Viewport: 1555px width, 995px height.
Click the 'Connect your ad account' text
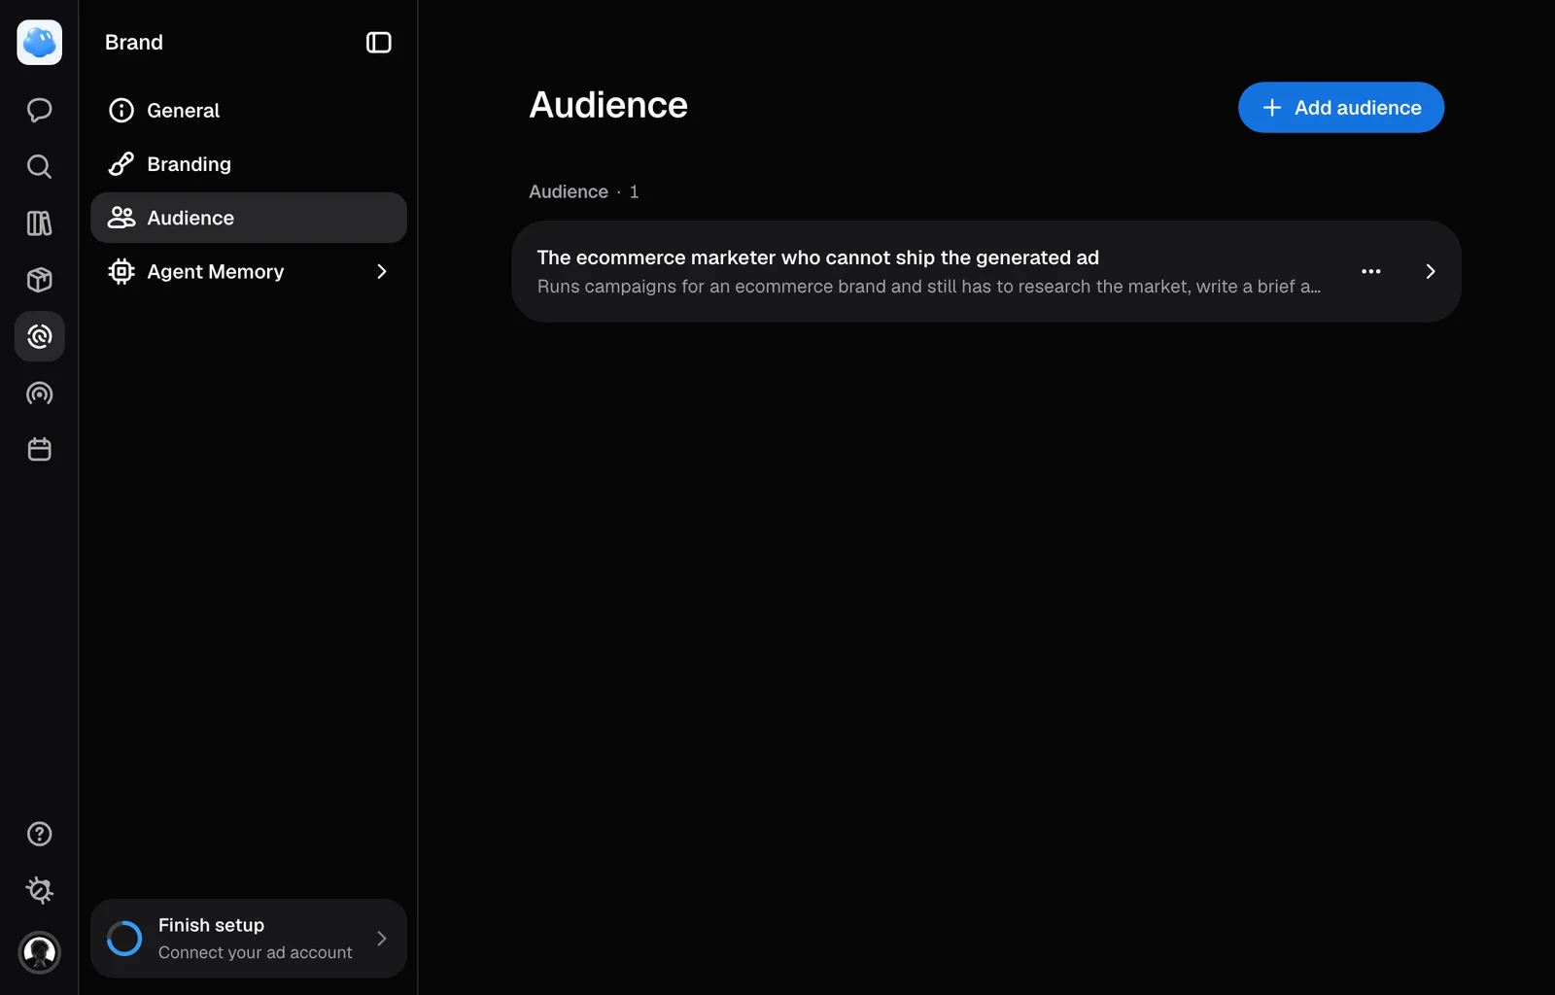[x=256, y=953]
